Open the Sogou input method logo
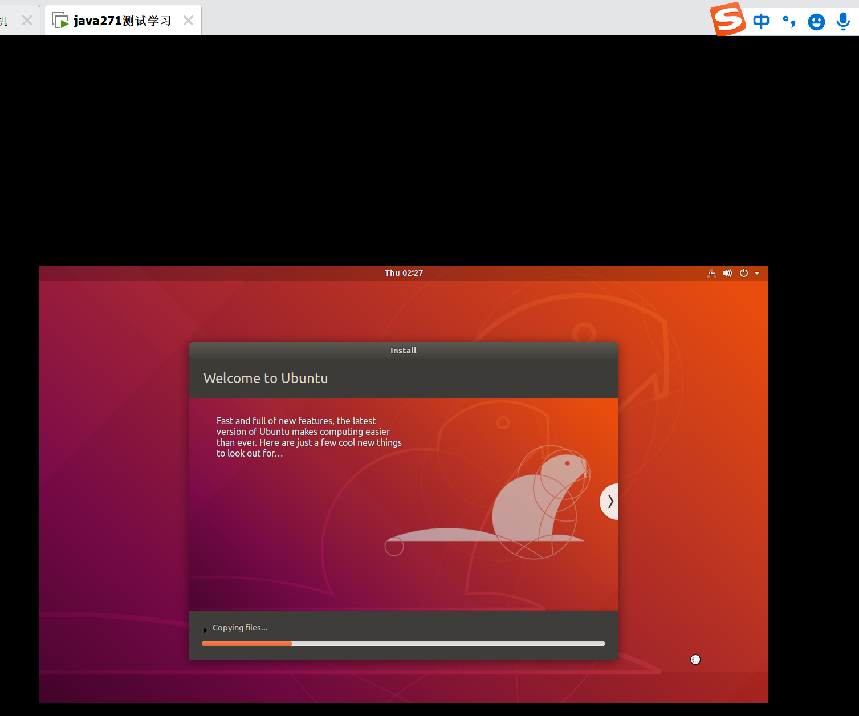The height and width of the screenshot is (716, 859). pyautogui.click(x=728, y=19)
